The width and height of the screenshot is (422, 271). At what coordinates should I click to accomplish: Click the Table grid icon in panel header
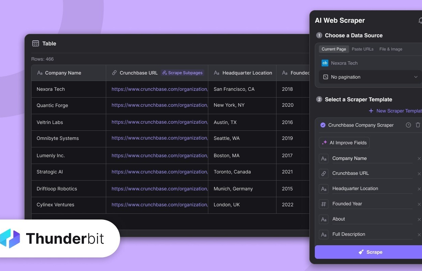[x=36, y=43]
